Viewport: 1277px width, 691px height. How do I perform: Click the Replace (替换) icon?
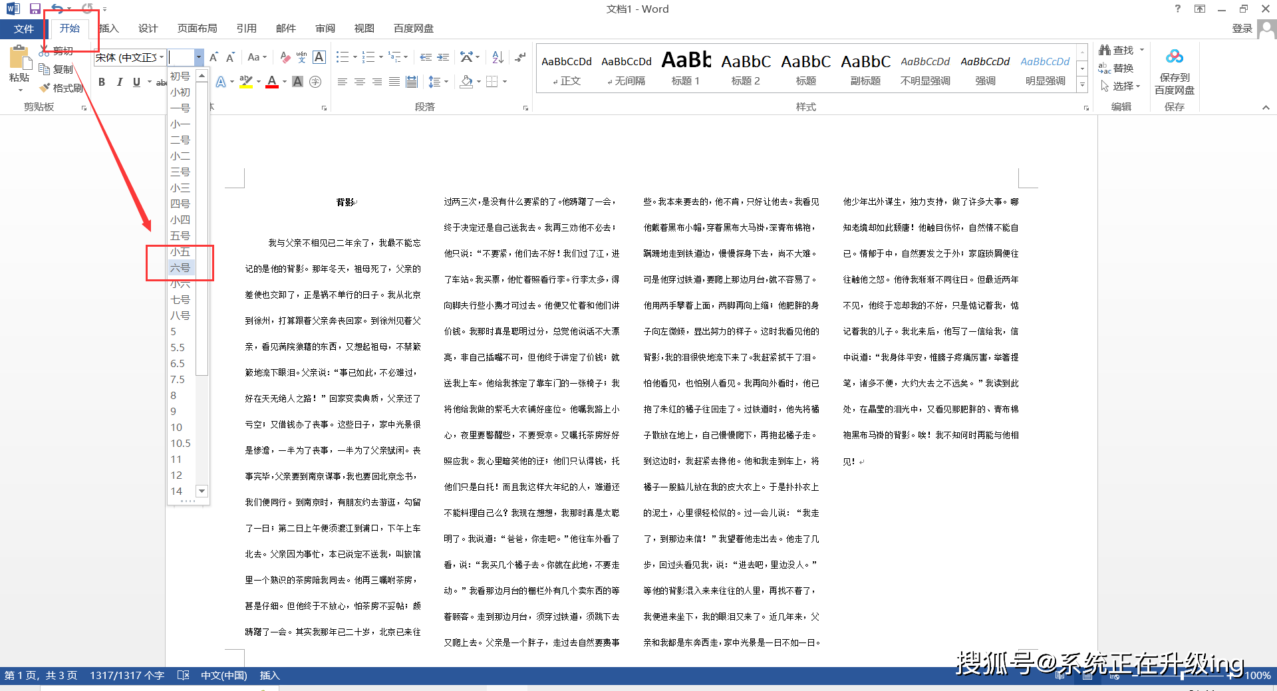[x=1105, y=68]
